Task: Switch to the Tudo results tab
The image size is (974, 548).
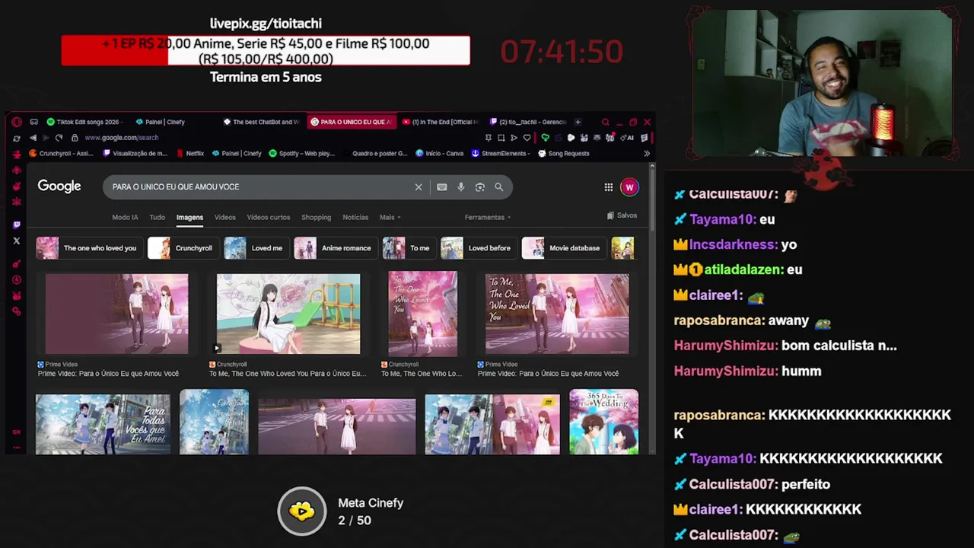Action: coord(158,218)
